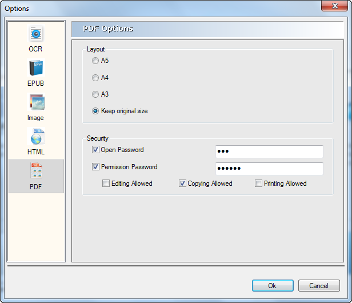The height and width of the screenshot is (303, 352).
Task: Open the EPUB options book icon
Action: pyautogui.click(x=36, y=67)
